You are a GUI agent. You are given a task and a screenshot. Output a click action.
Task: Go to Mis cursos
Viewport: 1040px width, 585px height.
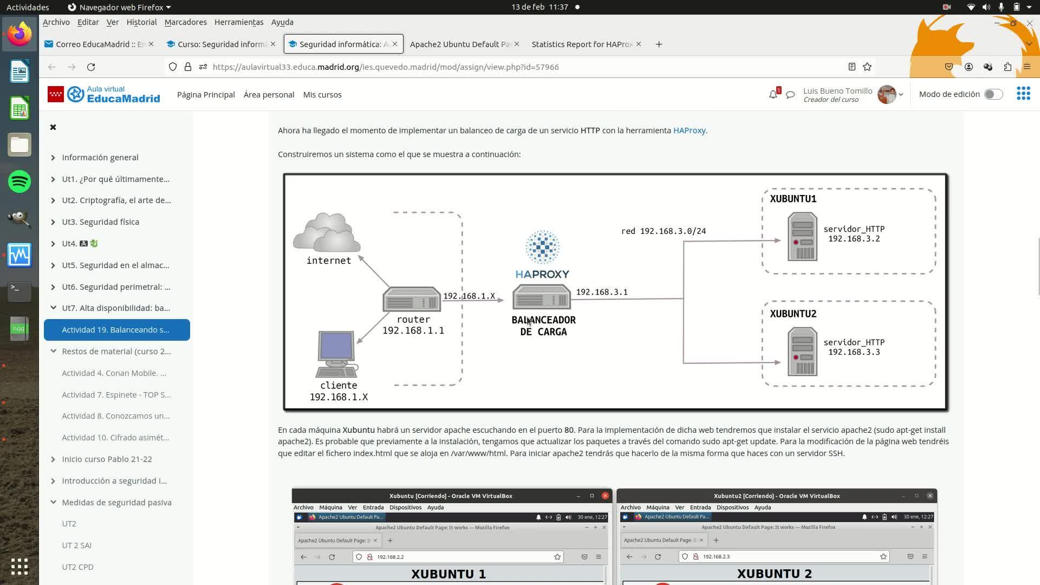pos(322,95)
